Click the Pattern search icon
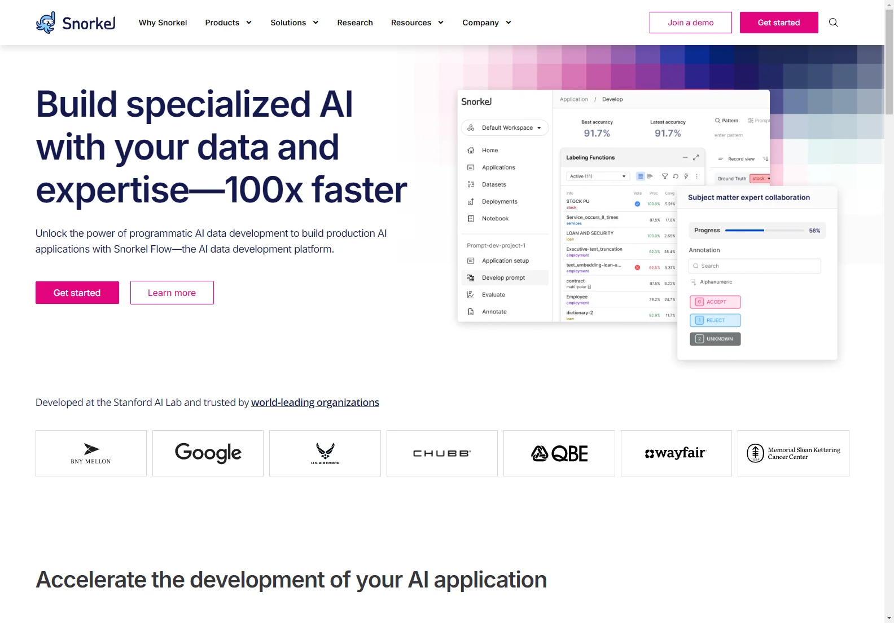Viewport: 894px width, 623px height. coord(717,120)
